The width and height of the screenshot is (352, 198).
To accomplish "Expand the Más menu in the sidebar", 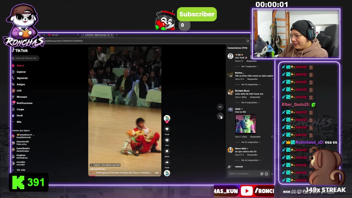I will (x=16, y=122).
